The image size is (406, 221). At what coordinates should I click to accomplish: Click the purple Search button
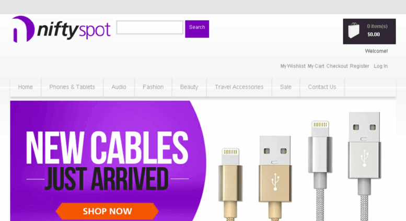[197, 29]
